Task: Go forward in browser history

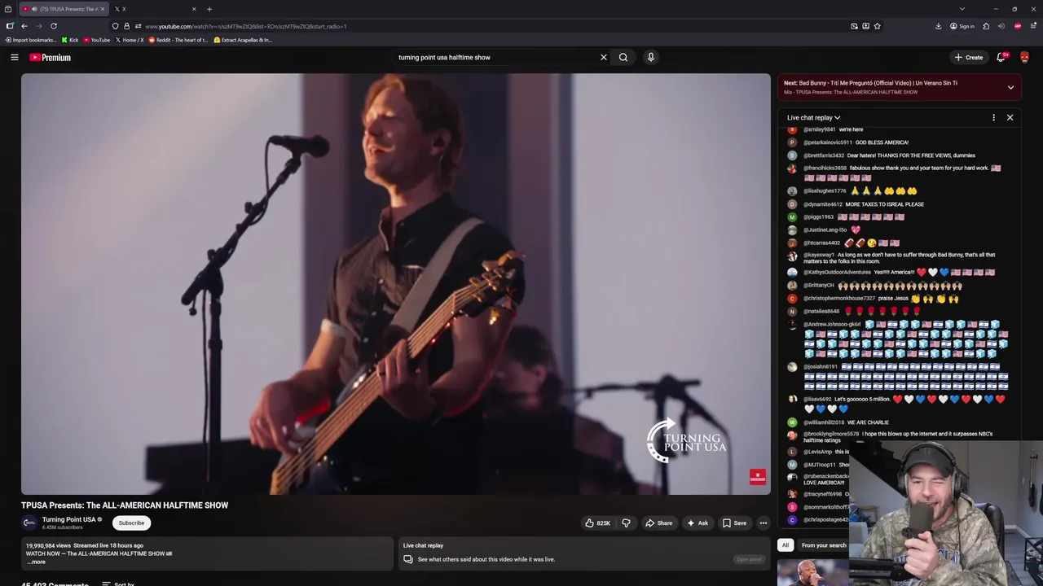Action: 38,26
